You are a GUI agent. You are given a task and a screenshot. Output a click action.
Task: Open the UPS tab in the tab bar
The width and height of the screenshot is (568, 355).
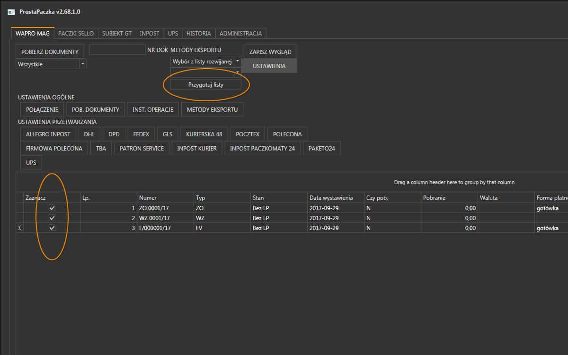pos(173,34)
